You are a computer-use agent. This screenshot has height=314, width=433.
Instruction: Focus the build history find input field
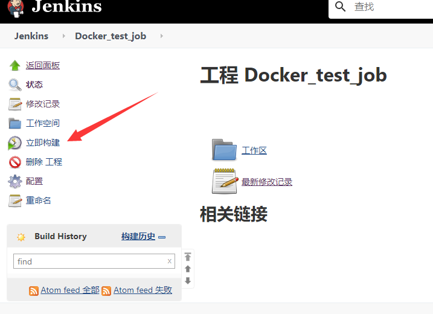pos(94,261)
